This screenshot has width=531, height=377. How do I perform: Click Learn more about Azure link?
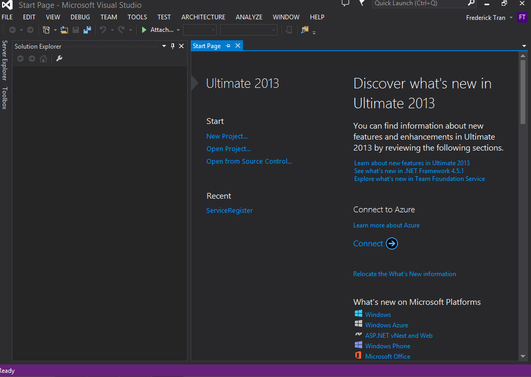point(386,225)
